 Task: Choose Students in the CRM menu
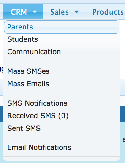pos(62,39)
